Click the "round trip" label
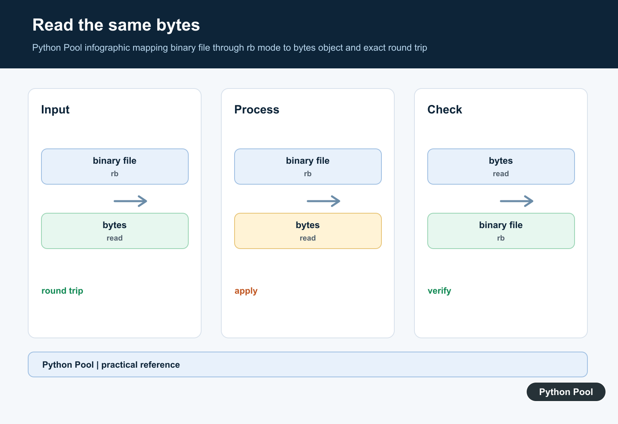618x424 pixels. 62,290
